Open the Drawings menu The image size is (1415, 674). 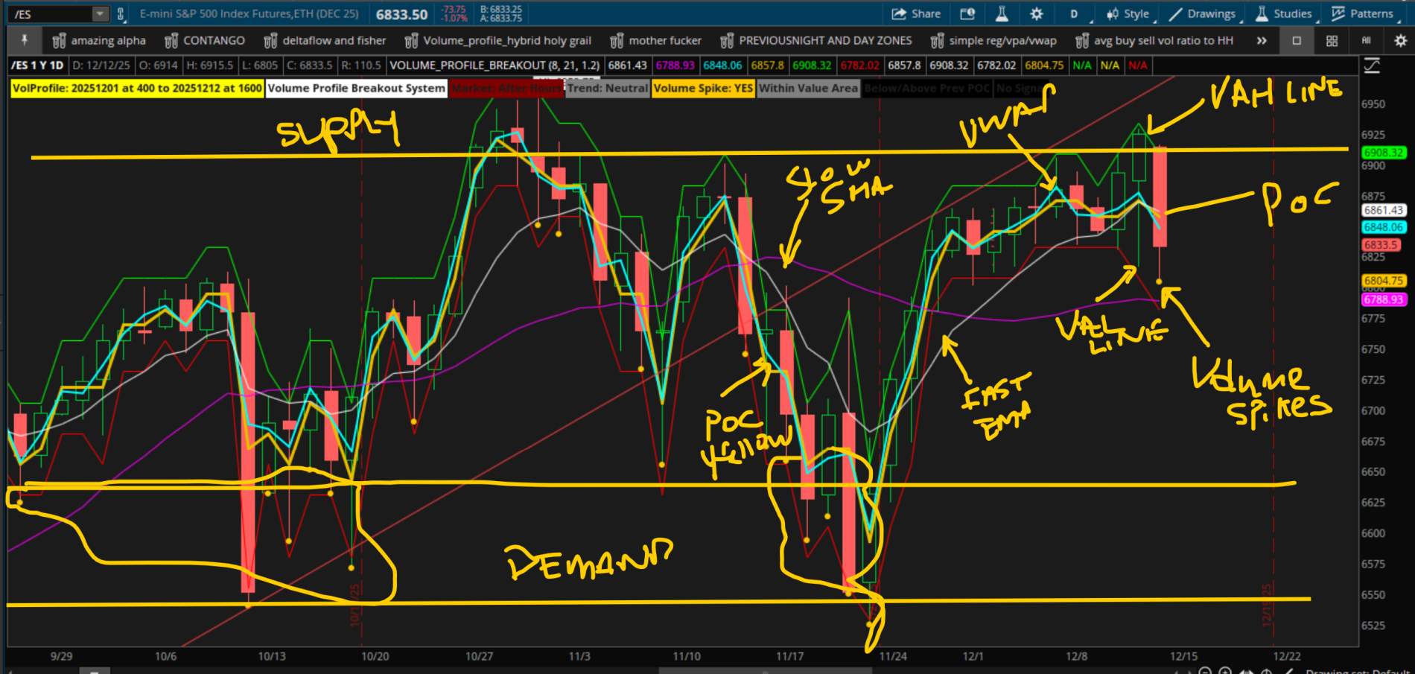pyautogui.click(x=1202, y=13)
